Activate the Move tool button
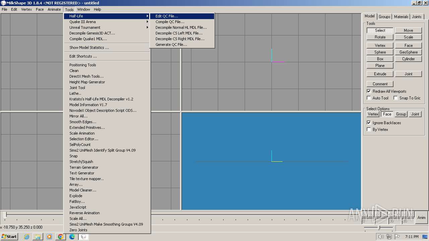Screen dimensions: 429x241 (408, 30)
